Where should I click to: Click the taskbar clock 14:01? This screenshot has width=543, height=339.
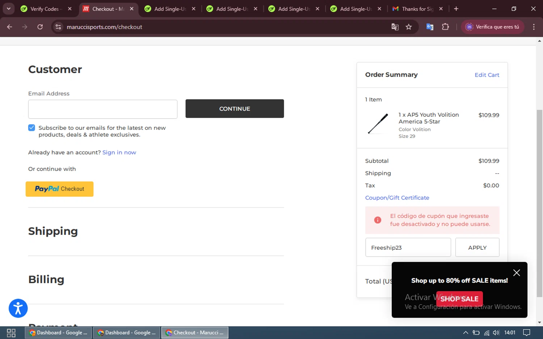click(x=510, y=333)
